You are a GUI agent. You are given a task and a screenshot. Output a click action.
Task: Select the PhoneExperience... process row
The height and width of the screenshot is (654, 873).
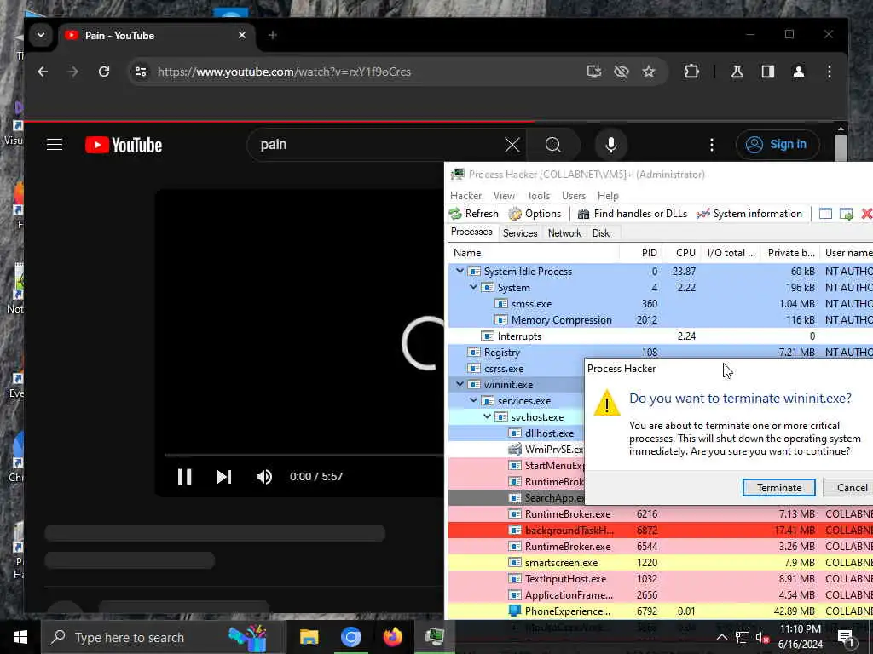click(661, 611)
